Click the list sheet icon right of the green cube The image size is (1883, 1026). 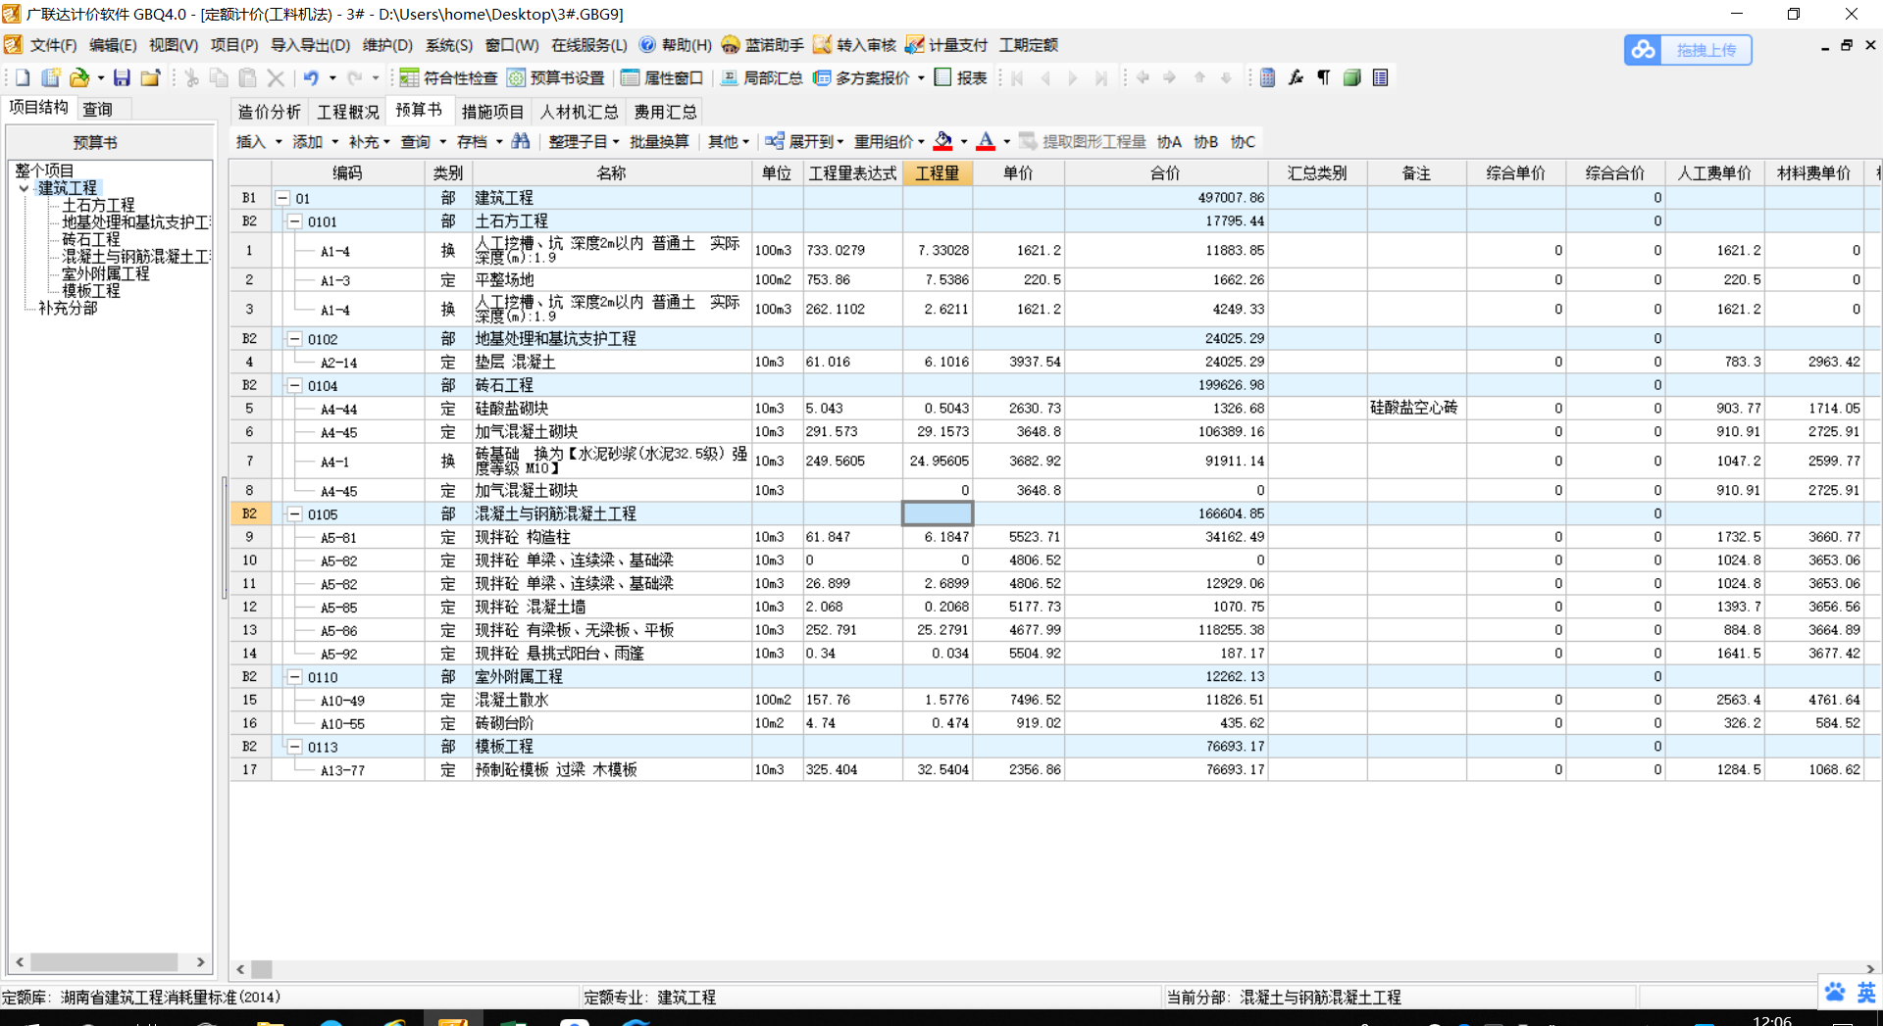1381,77
